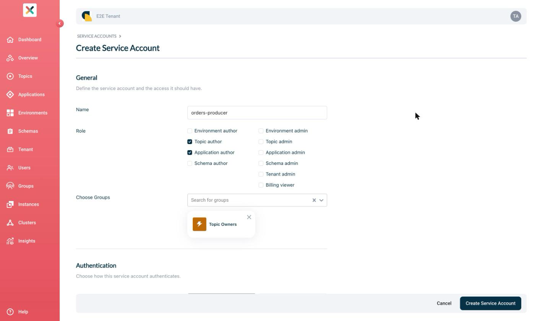Uncheck the Application author role
This screenshot has height=321, width=543.
click(x=190, y=152)
